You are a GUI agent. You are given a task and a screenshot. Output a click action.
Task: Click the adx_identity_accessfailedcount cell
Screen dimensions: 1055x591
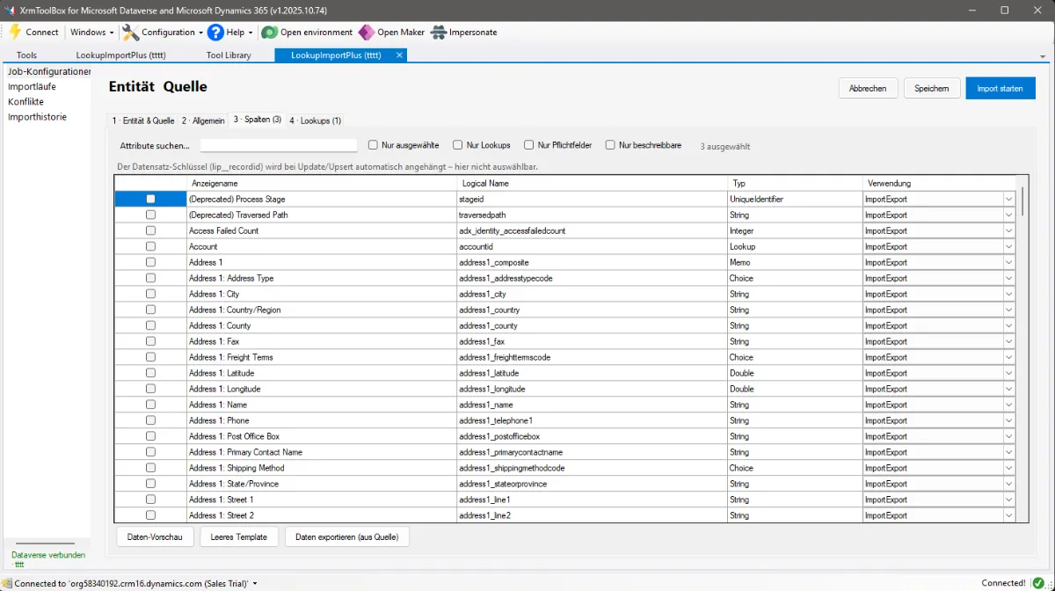pyautogui.click(x=592, y=230)
